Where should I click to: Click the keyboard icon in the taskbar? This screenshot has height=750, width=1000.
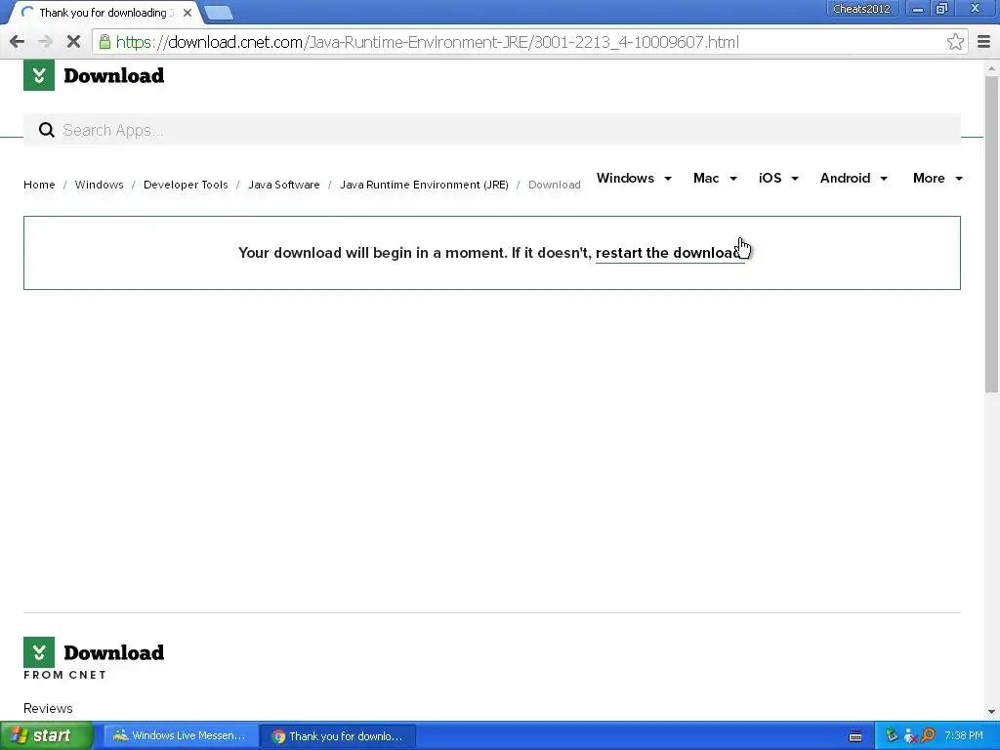[855, 736]
